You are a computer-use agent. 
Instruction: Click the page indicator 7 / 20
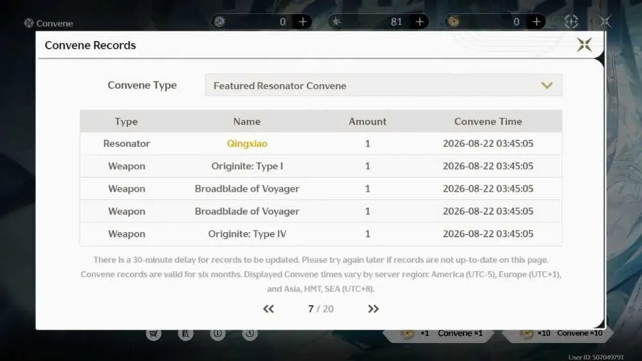point(321,308)
